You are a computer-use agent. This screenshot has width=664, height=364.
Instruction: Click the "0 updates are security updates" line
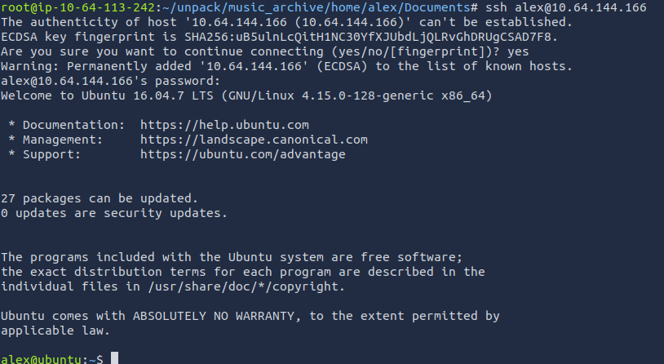click(x=114, y=213)
